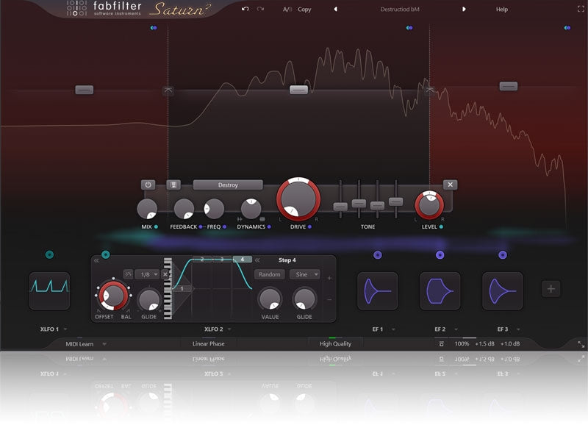Image resolution: width=588 pixels, height=425 pixels.
Task: Collapse Step 4 settings with chevrons
Action: (258, 260)
